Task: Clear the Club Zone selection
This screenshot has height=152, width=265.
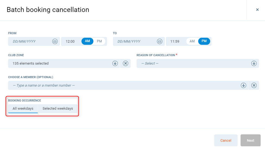Action: click(x=125, y=64)
